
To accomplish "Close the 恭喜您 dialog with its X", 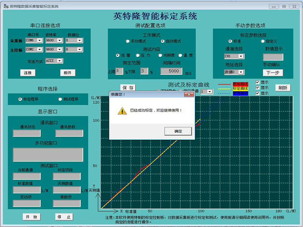I will [189, 94].
